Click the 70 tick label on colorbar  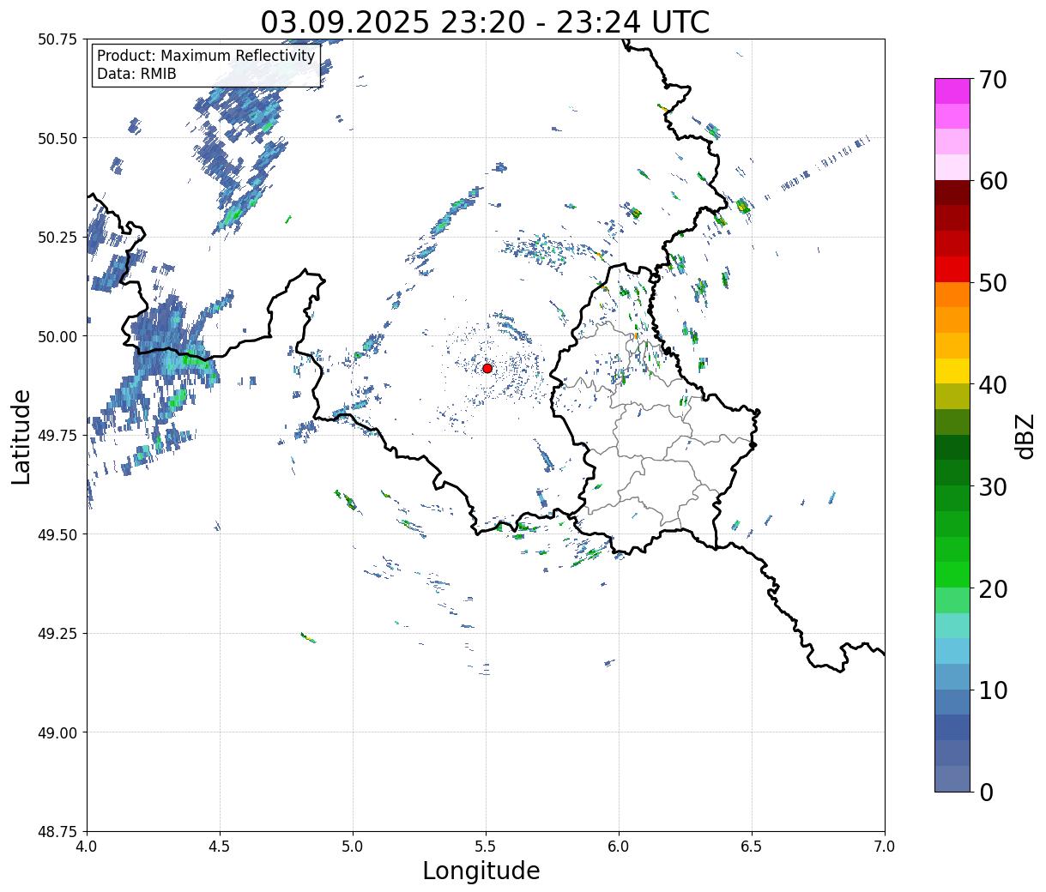point(993,80)
